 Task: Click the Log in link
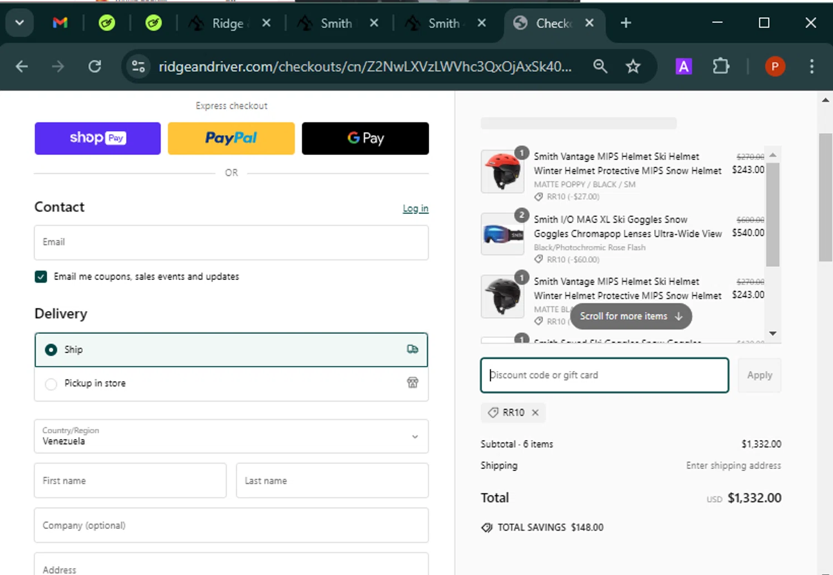[x=415, y=208]
